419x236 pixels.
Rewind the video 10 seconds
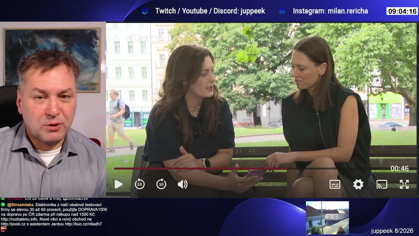[140, 184]
